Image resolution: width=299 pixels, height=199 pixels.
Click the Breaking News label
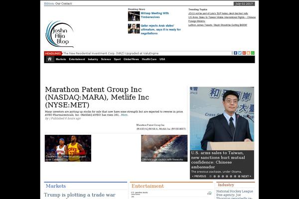(137, 9)
